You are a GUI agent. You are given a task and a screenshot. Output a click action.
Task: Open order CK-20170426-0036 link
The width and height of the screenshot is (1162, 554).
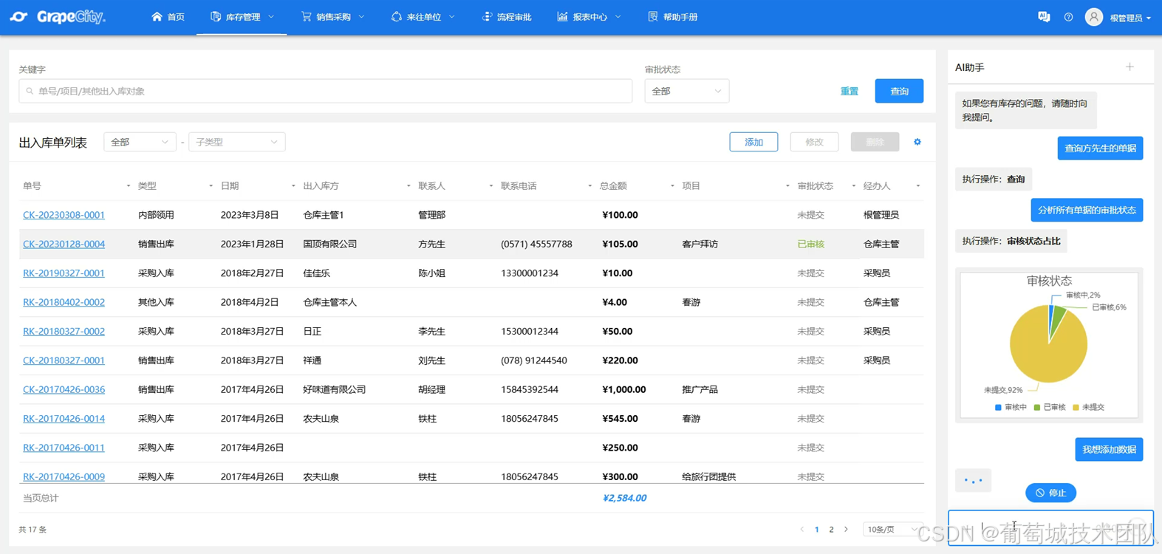click(x=64, y=389)
